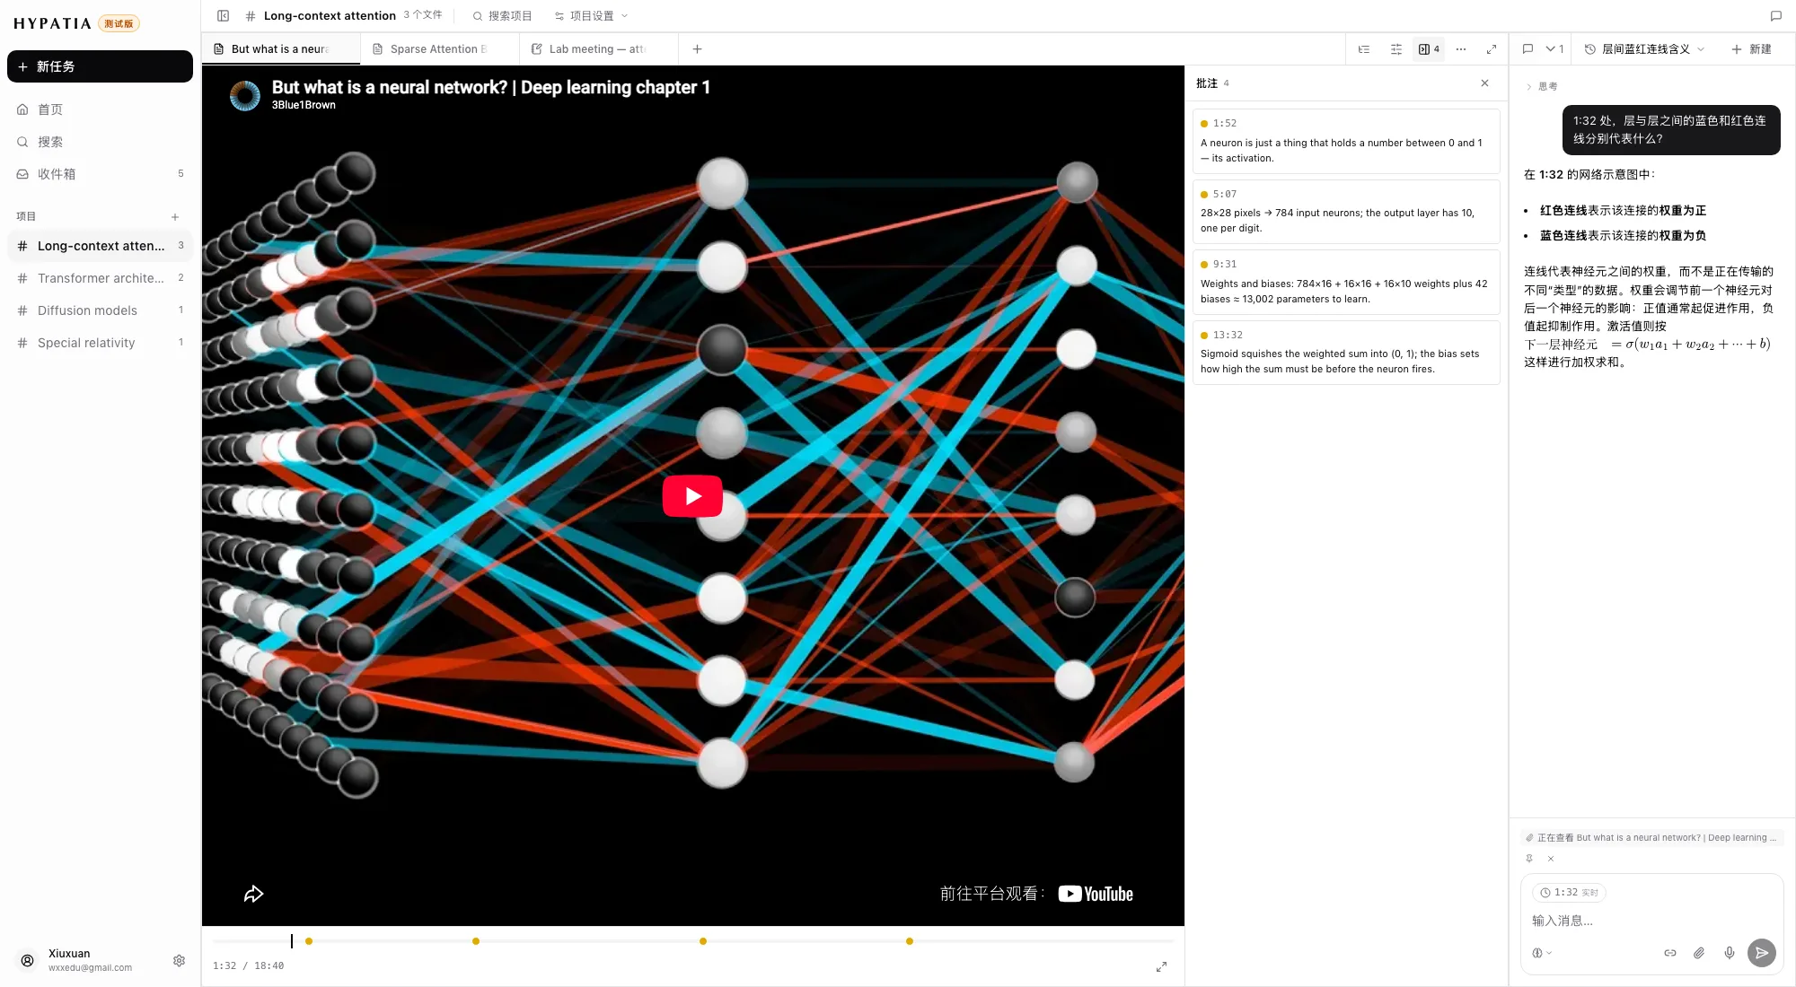The width and height of the screenshot is (1796, 987).
Task: Click 搜索项目 search project button
Action: pyautogui.click(x=503, y=16)
